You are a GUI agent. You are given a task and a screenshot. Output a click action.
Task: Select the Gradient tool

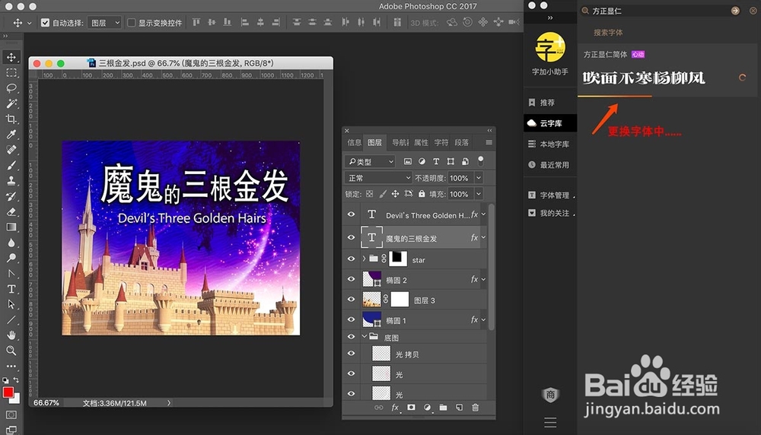point(11,227)
